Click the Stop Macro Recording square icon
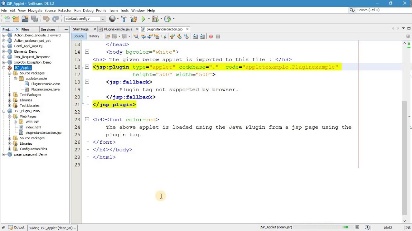Image resolution: width=412 pixels, height=231 pixels. coord(218,36)
